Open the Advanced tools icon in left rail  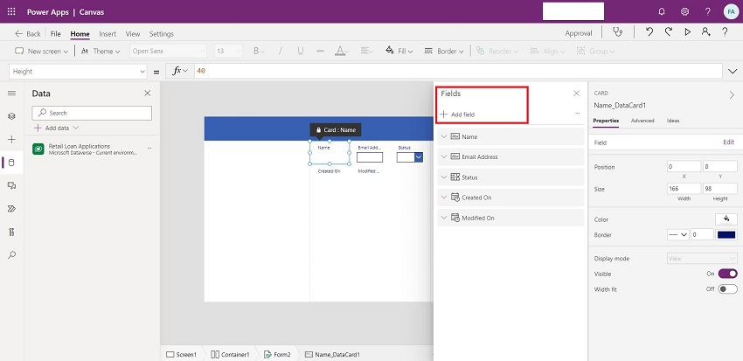coord(12,232)
